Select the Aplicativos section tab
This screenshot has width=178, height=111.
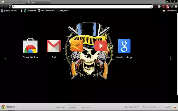[x=74, y=107]
